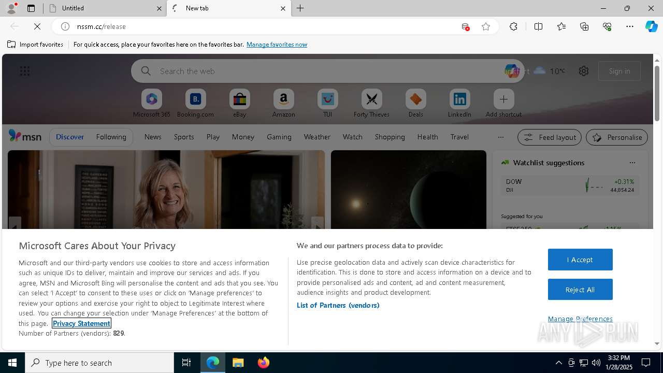Open Amazon shortcut
Image resolution: width=663 pixels, height=373 pixels.
pos(283,104)
